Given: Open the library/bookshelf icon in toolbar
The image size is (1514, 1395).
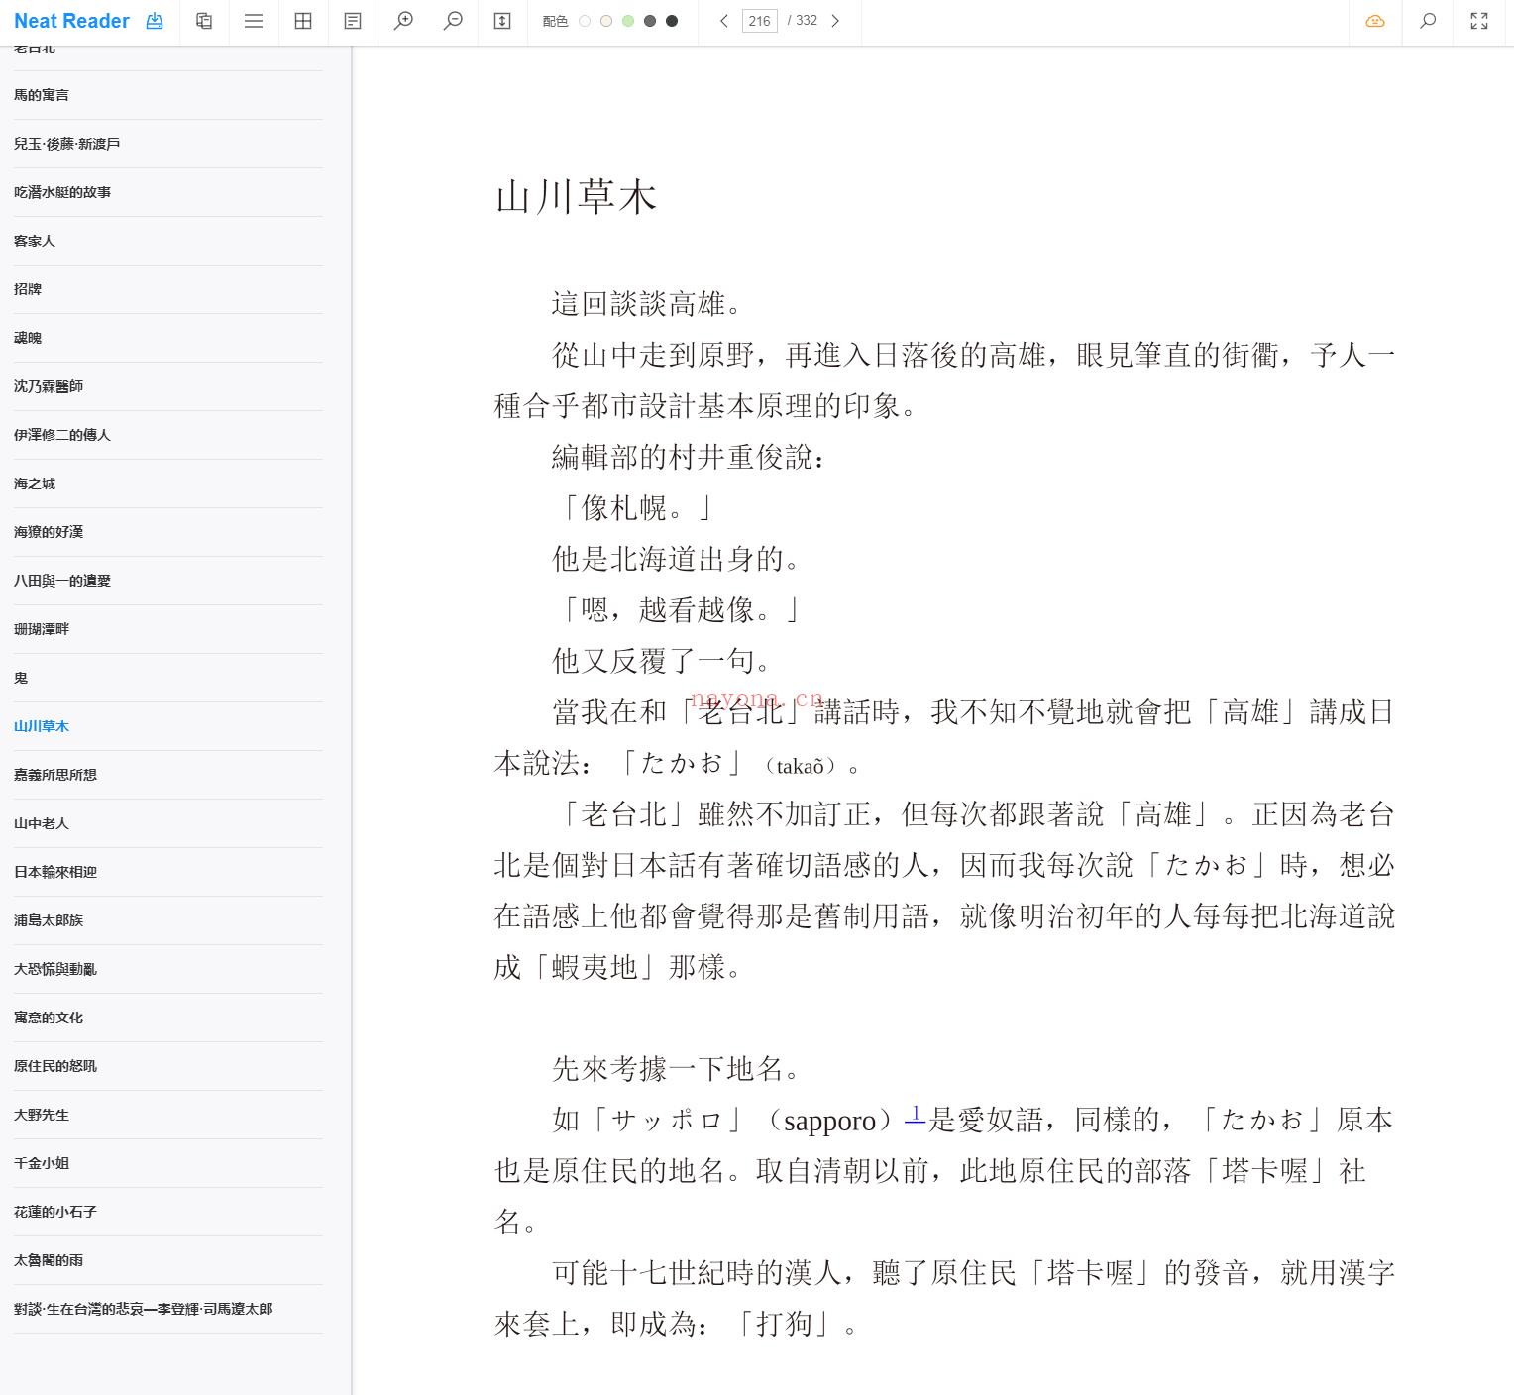Looking at the screenshot, I should pos(204,21).
